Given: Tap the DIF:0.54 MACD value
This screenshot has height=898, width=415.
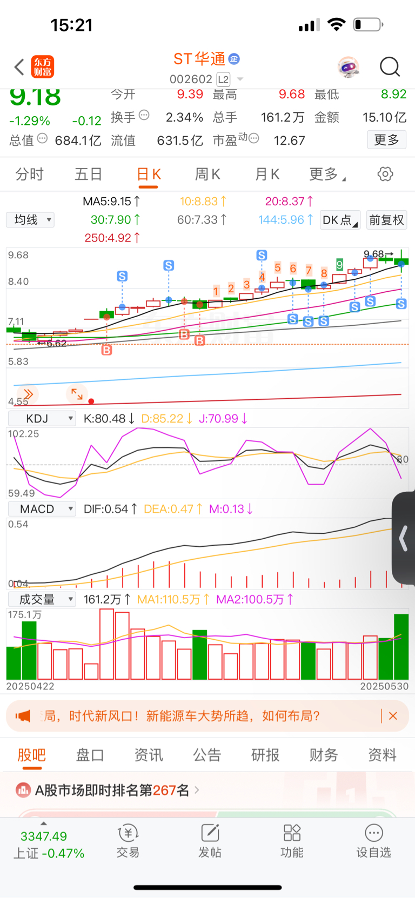Looking at the screenshot, I should [110, 509].
